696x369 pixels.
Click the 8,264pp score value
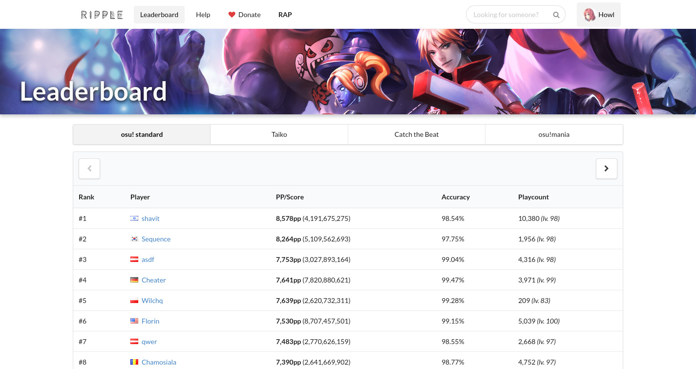(288, 239)
